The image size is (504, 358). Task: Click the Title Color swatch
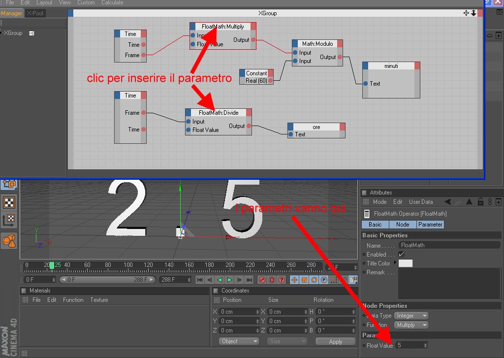tap(406, 263)
